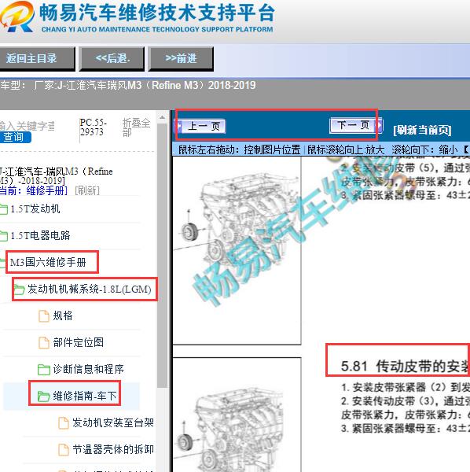Expand the M3国六维修手册 node
Screen dimensions: 470x472
click(x=48, y=262)
